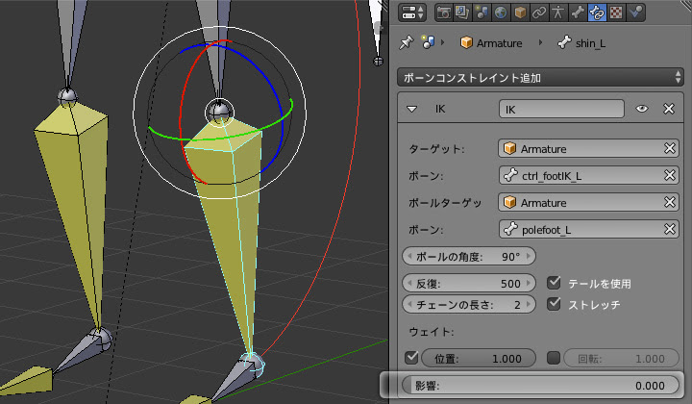692x404 pixels.
Task: Open the Texture checkerboard tab
Action: [616, 13]
